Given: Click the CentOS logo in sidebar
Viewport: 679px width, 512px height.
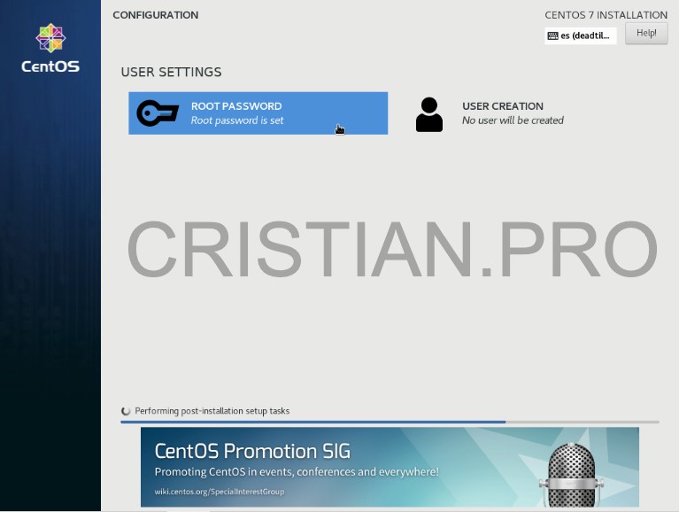Looking at the screenshot, I should click(x=50, y=48).
